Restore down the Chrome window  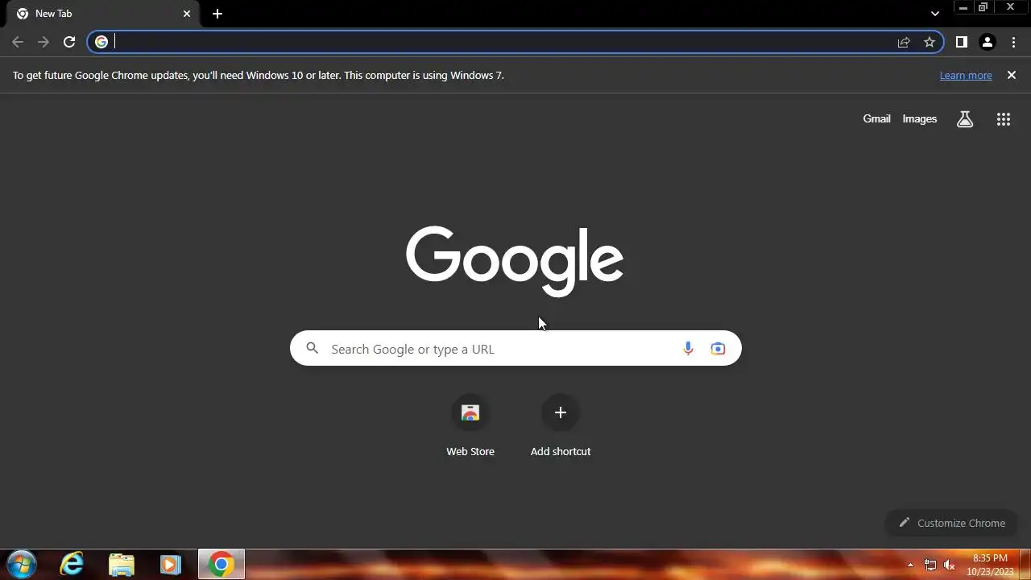(983, 7)
